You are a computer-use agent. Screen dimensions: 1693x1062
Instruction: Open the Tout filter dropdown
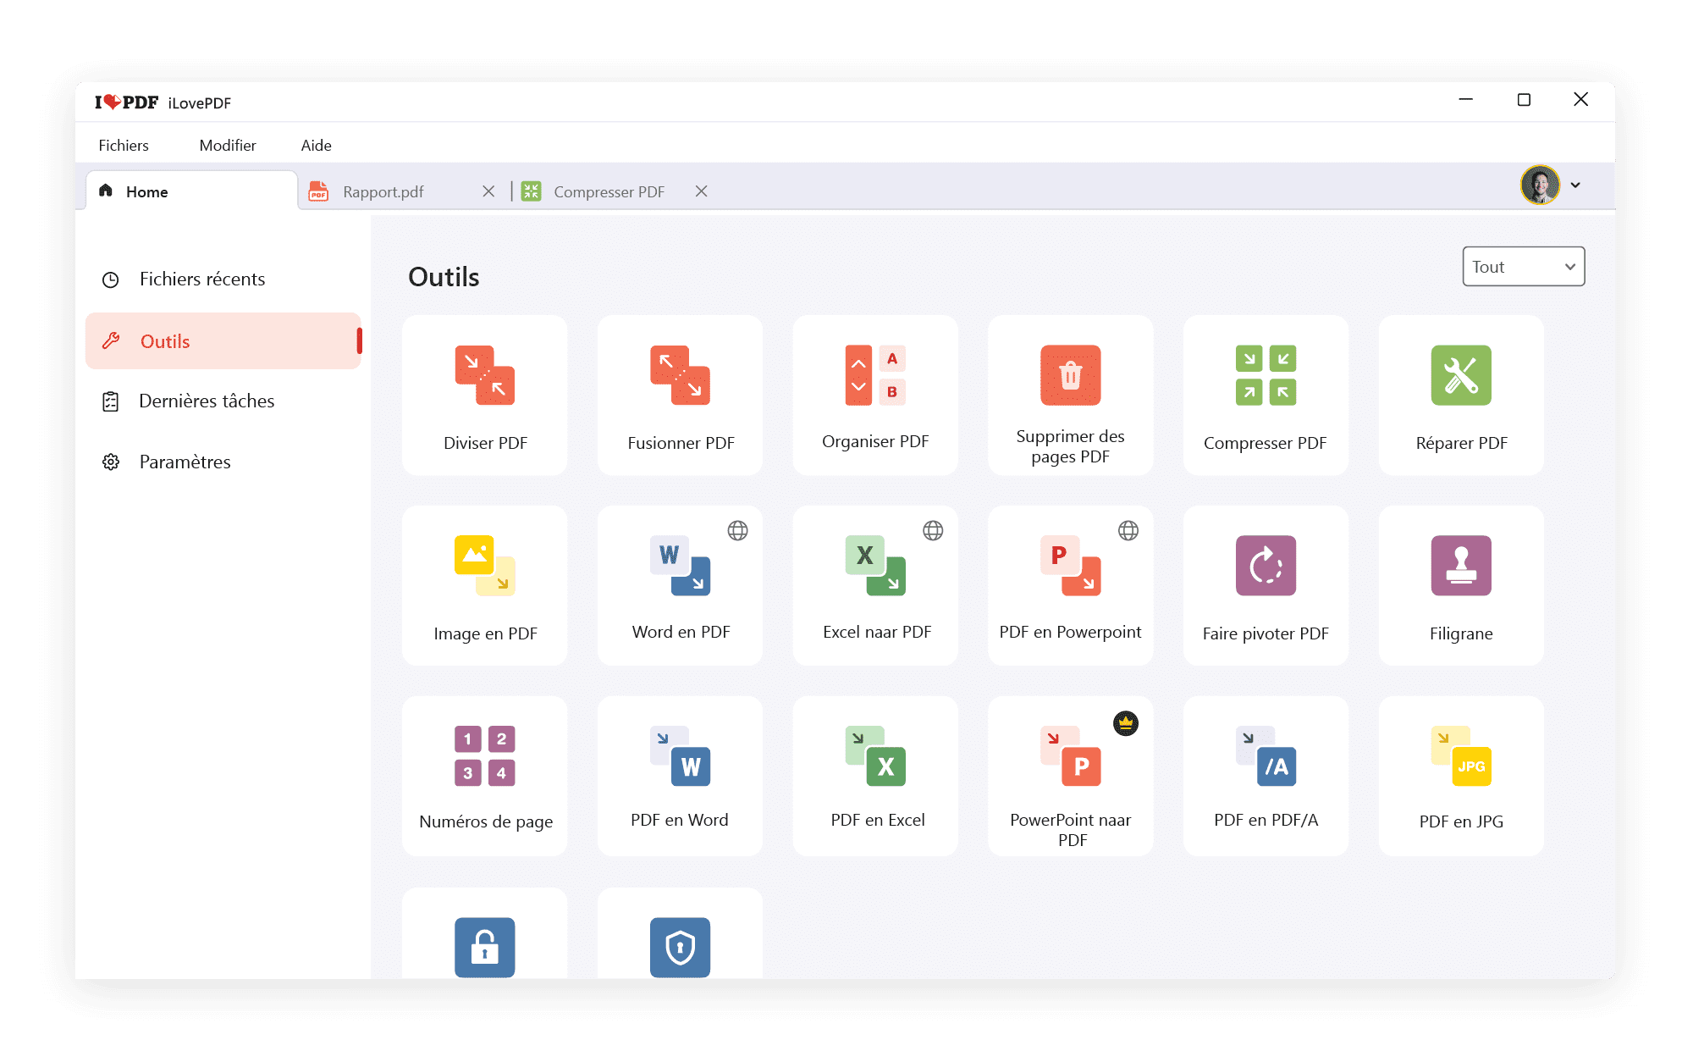coord(1523,268)
